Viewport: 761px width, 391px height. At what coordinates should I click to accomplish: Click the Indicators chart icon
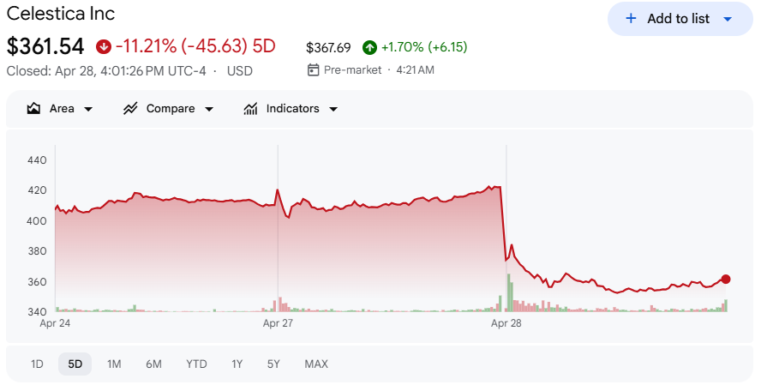coord(251,109)
